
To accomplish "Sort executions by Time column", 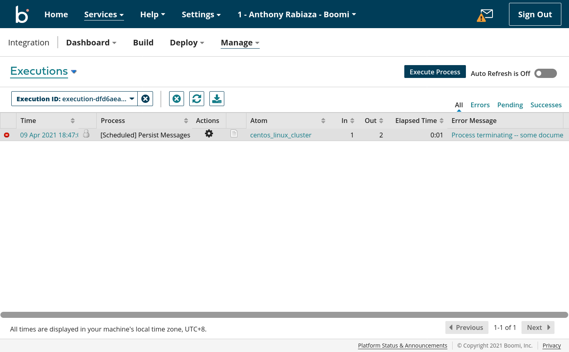I will [x=72, y=121].
